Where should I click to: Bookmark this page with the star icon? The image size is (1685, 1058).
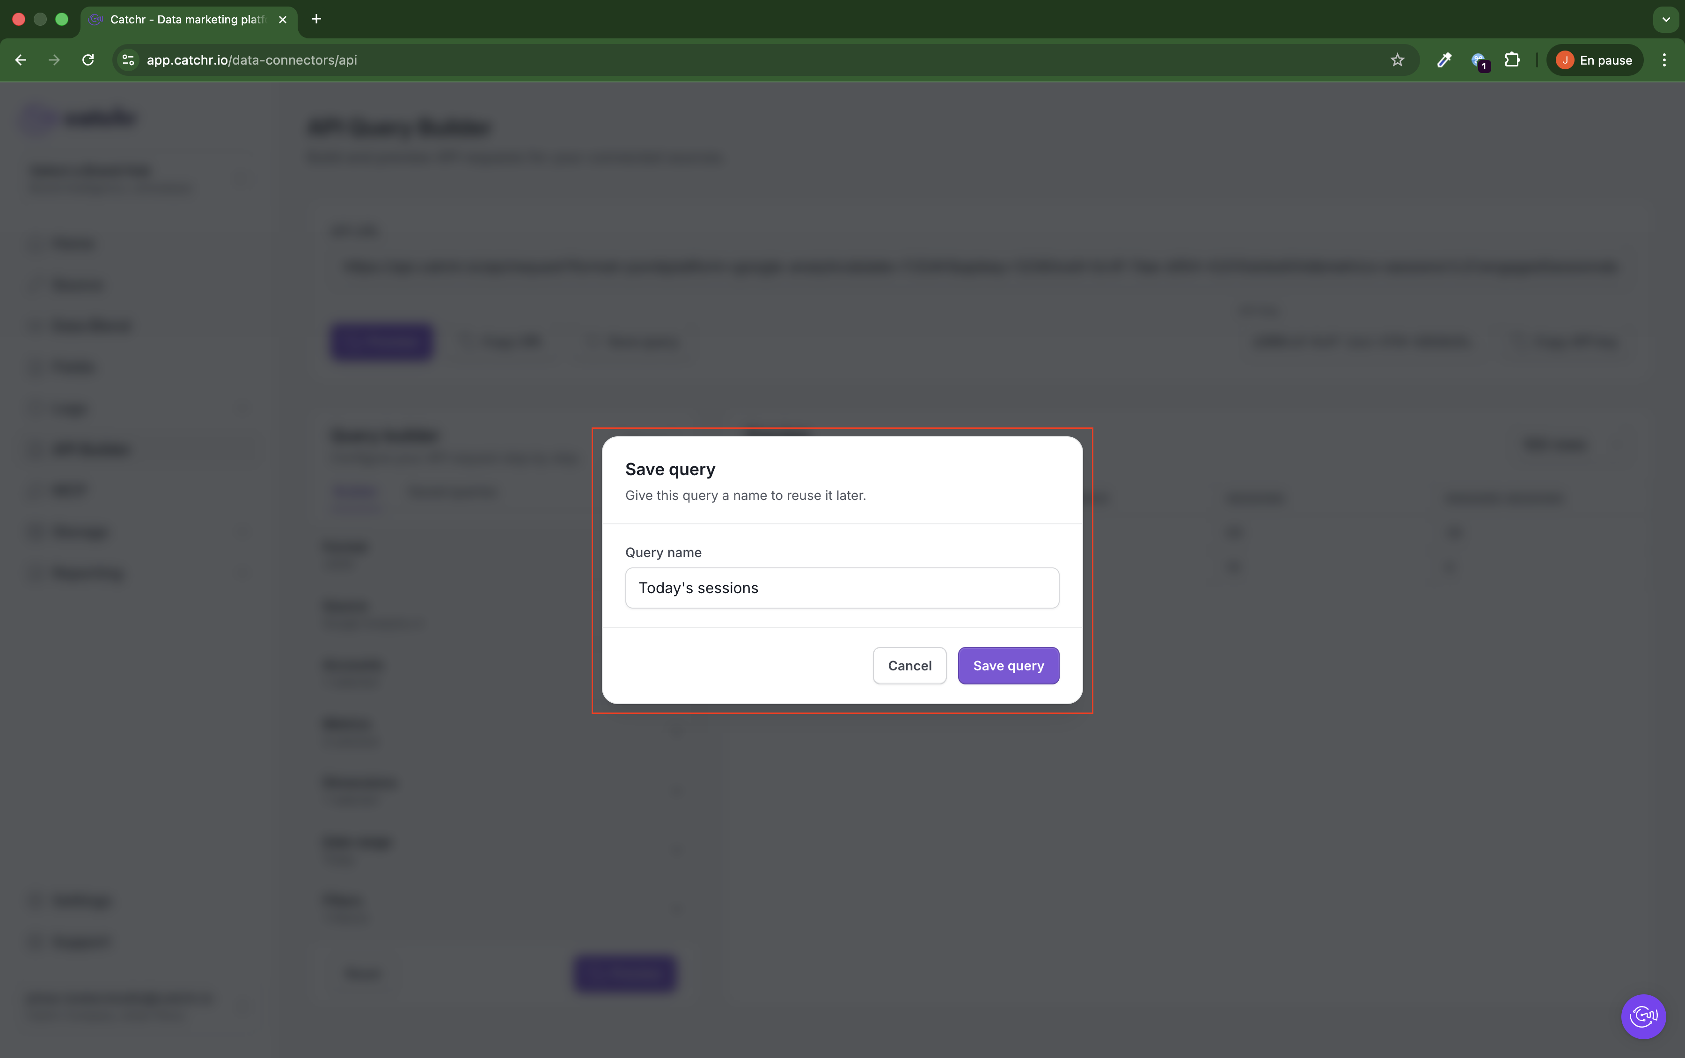(x=1397, y=60)
